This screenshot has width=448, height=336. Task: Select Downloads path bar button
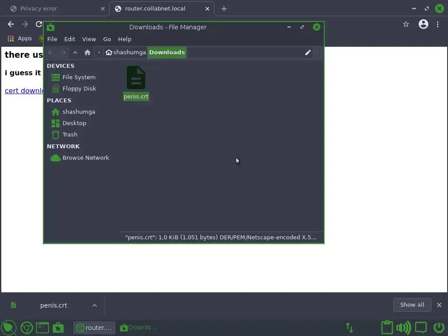pos(167,52)
